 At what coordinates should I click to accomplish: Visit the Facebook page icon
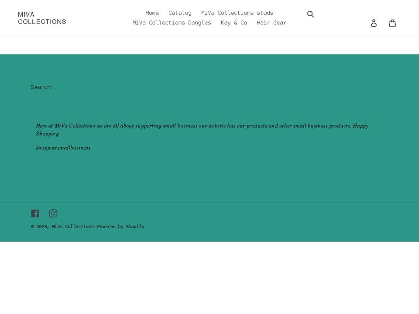(x=35, y=213)
